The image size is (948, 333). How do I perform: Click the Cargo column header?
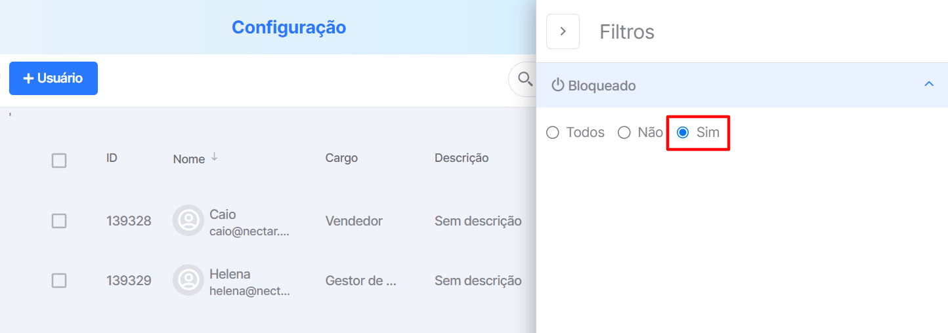click(341, 158)
